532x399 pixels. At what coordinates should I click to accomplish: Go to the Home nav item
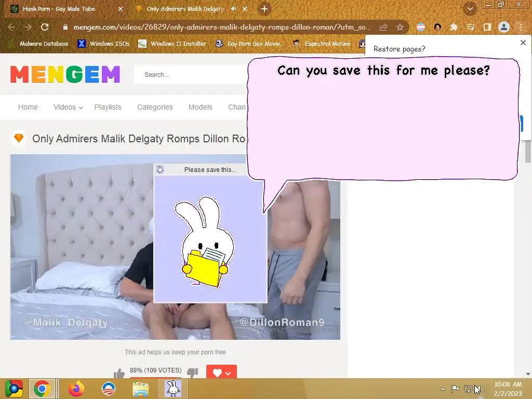pos(28,107)
